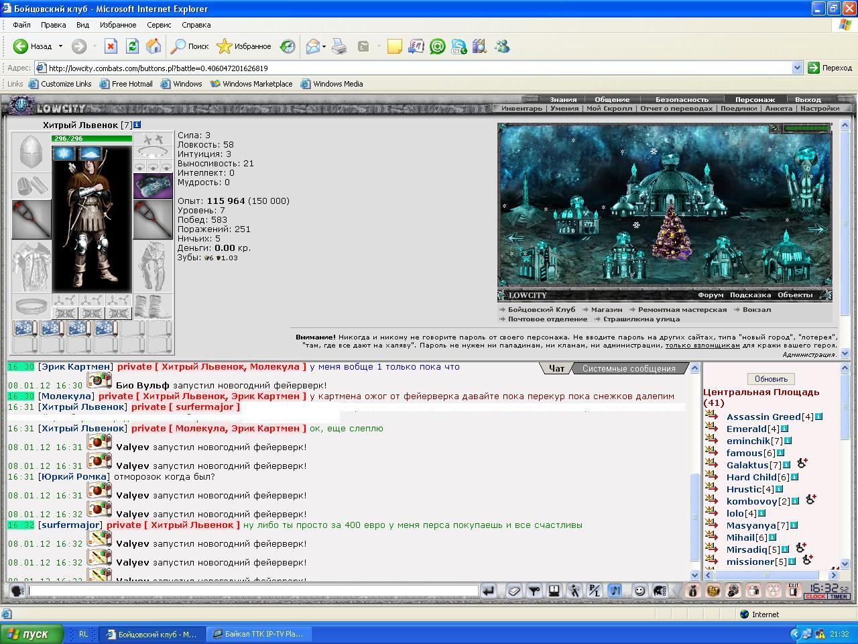Click the Выход game menu
Image resolution: width=858 pixels, height=644 pixels.
[x=808, y=99]
